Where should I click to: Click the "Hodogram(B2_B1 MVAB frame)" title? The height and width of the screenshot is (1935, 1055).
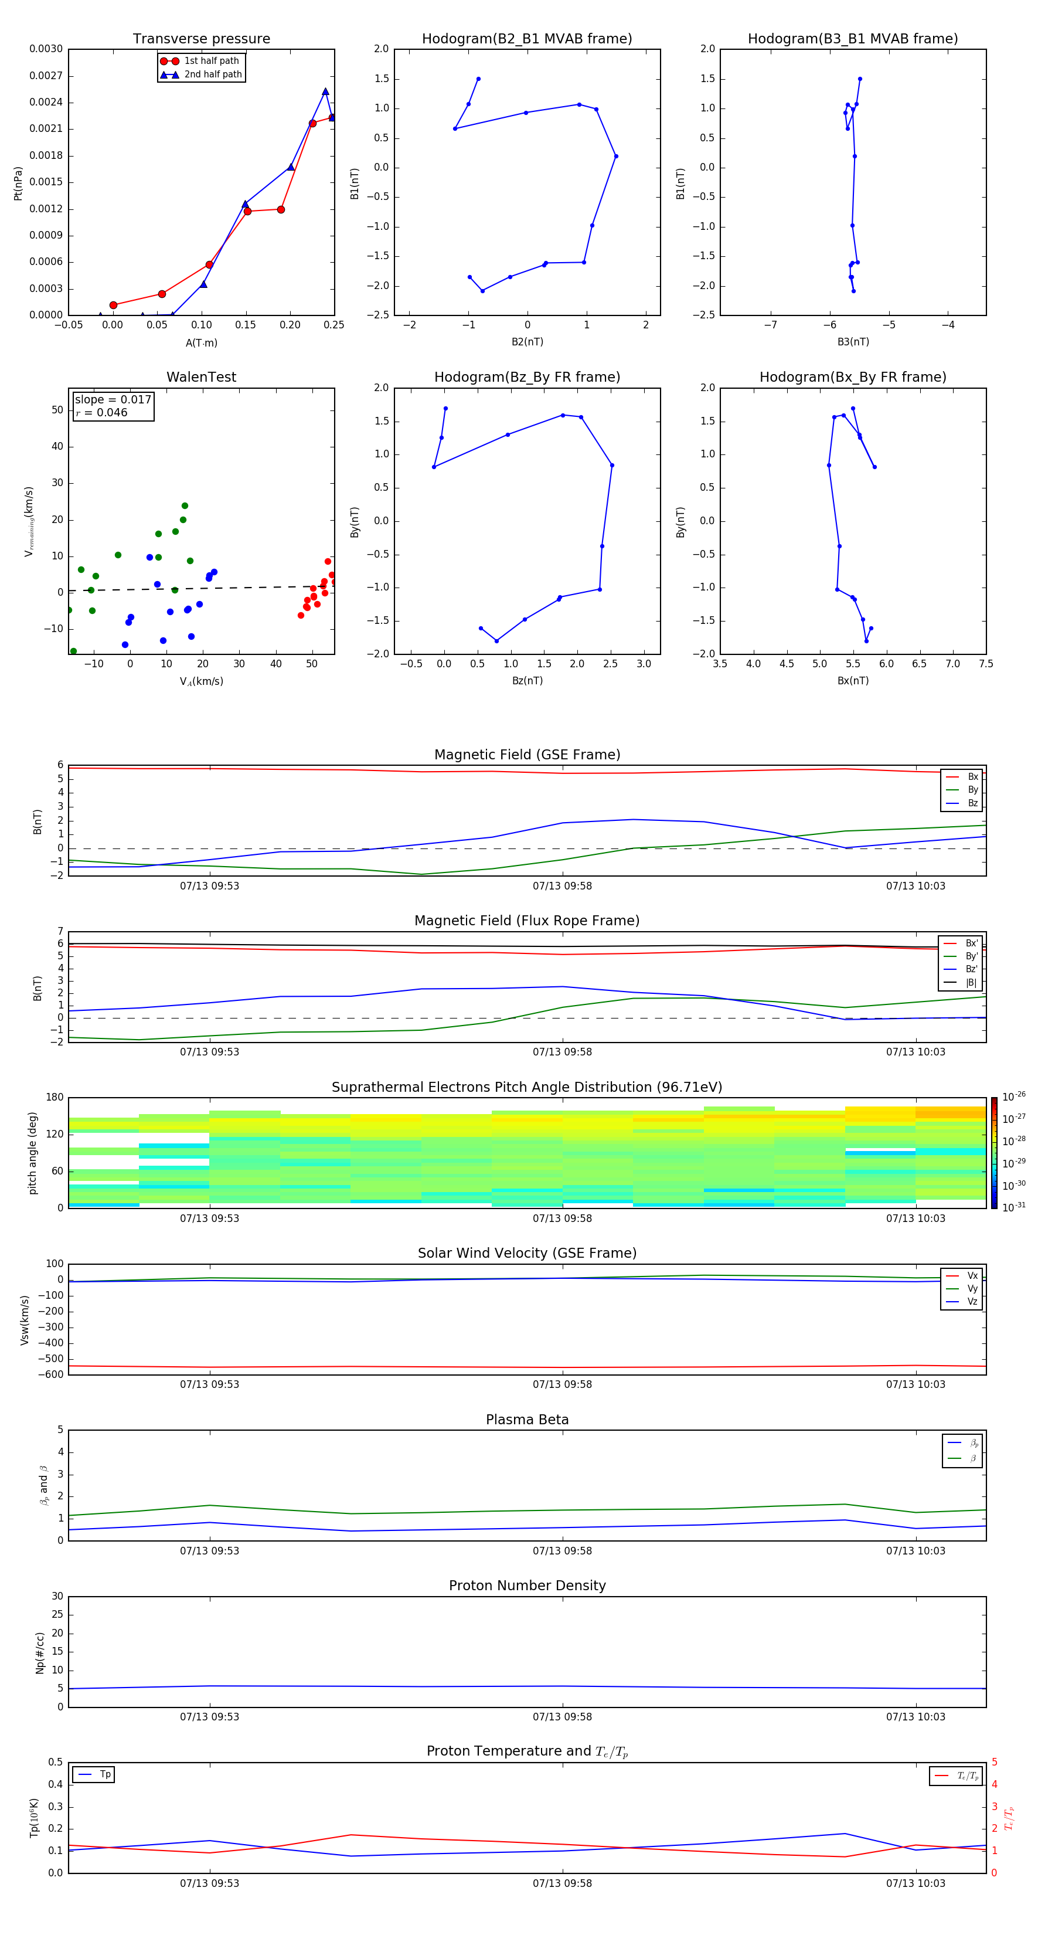tap(527, 39)
